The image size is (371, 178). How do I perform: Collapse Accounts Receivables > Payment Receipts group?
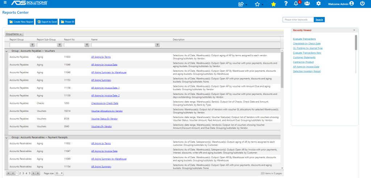(x=7, y=137)
